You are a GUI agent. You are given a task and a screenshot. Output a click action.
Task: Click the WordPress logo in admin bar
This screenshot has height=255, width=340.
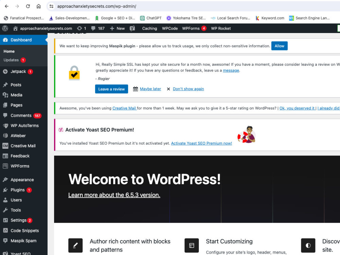(x=5, y=28)
